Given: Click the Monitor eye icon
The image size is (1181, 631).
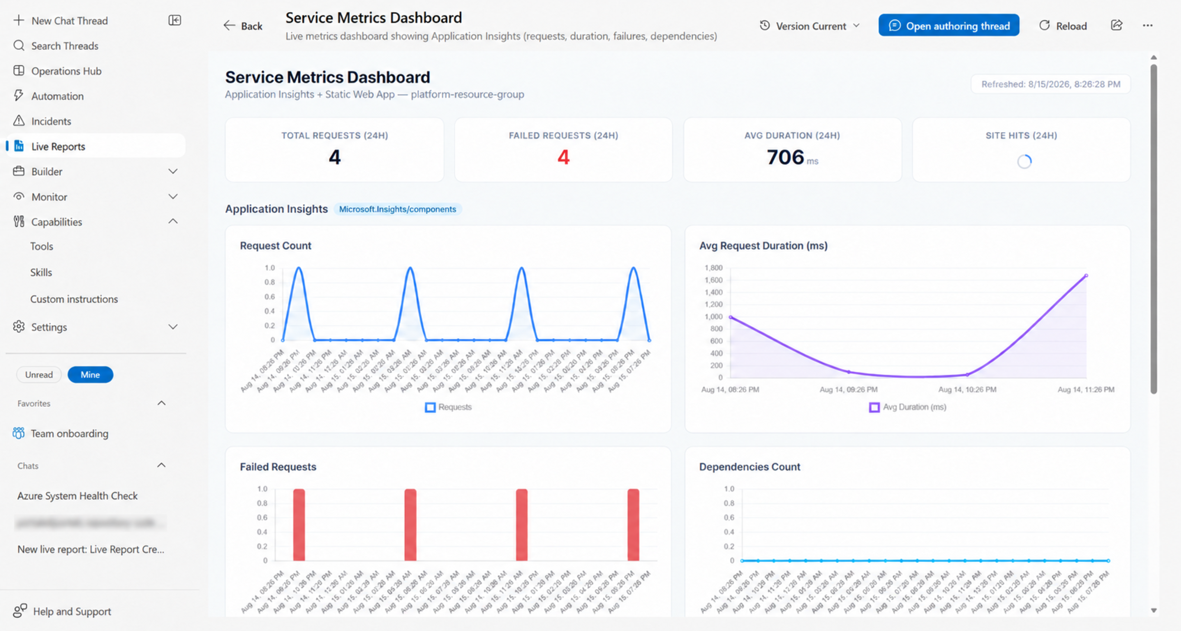Looking at the screenshot, I should point(19,196).
